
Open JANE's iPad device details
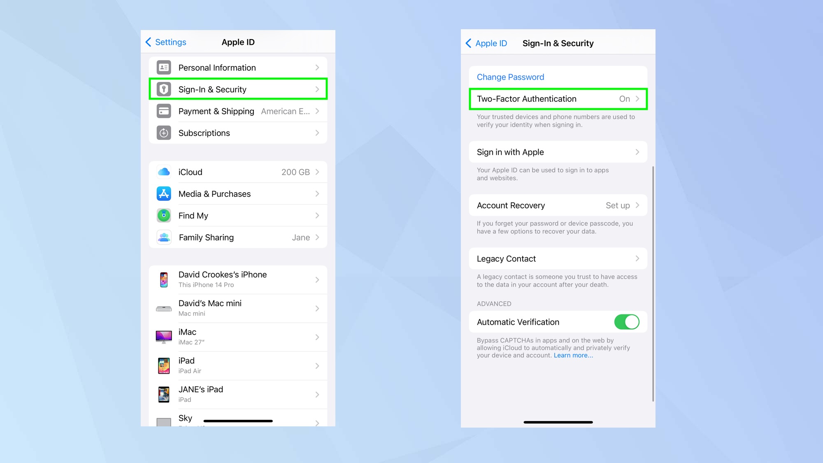[238, 394]
